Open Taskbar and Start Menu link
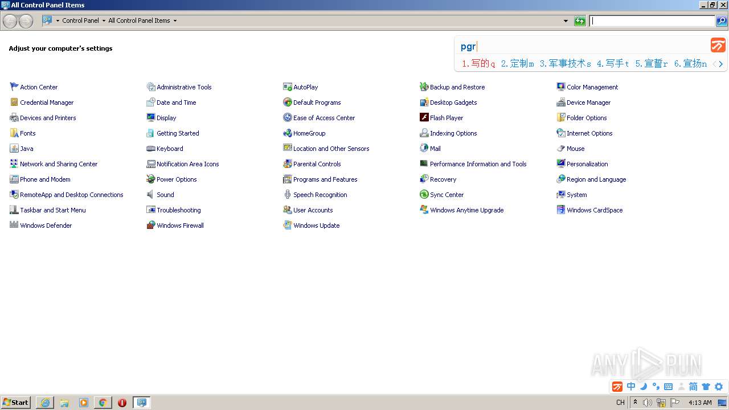This screenshot has width=729, height=410. [53, 210]
